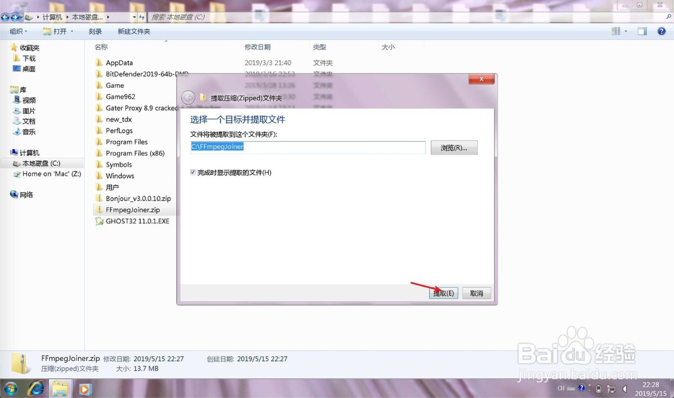Open Windows Media Player from taskbar
The image size is (674, 398).
pyautogui.click(x=85, y=389)
